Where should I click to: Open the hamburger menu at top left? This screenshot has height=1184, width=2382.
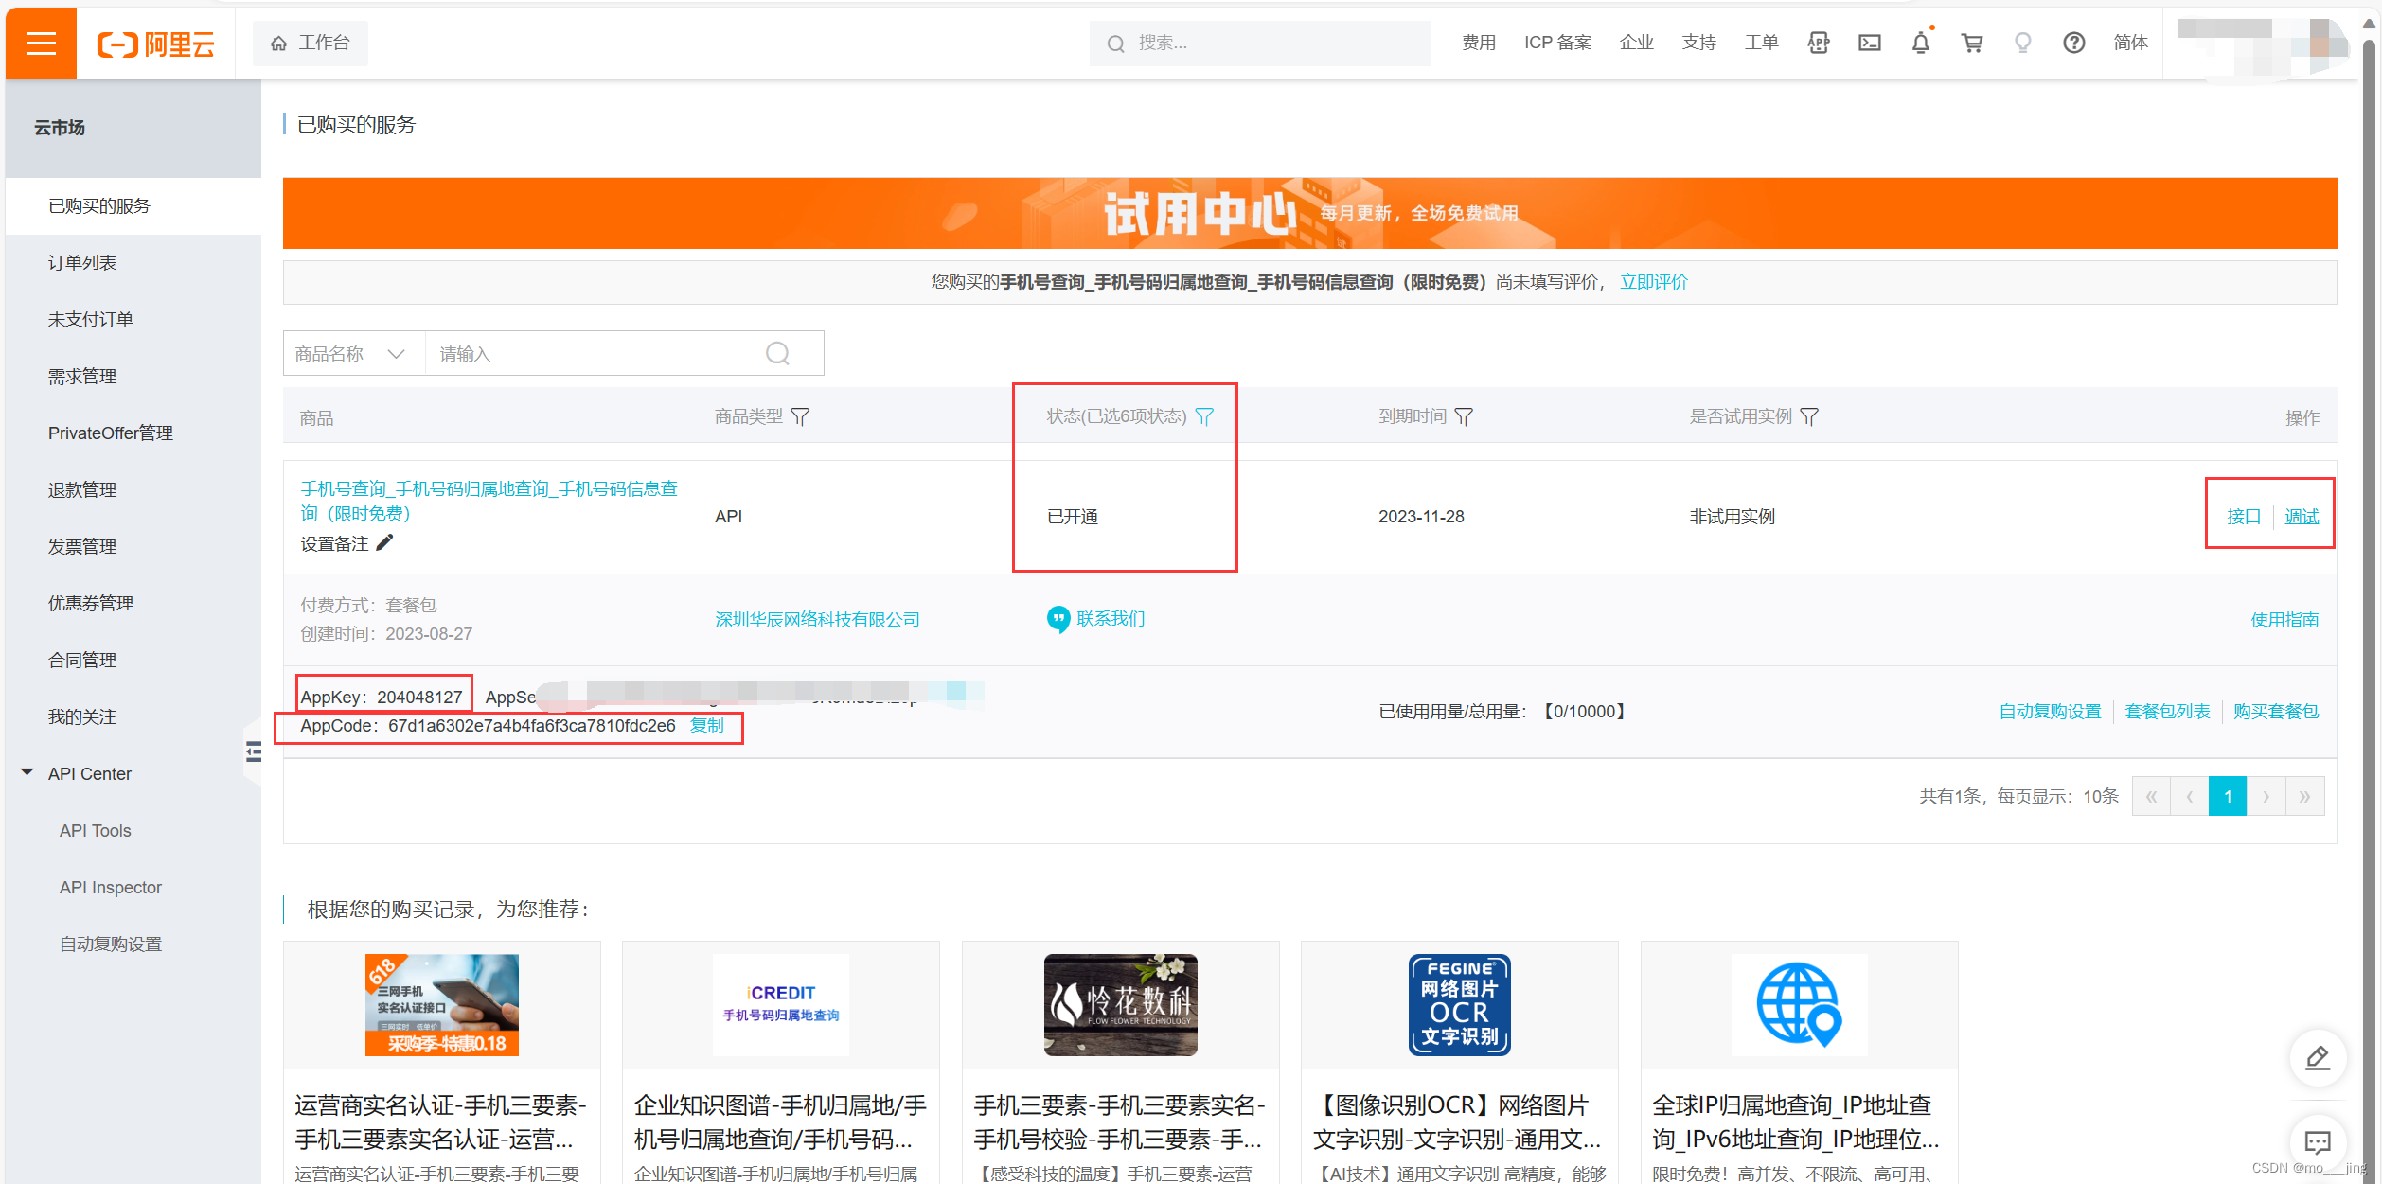tap(41, 43)
